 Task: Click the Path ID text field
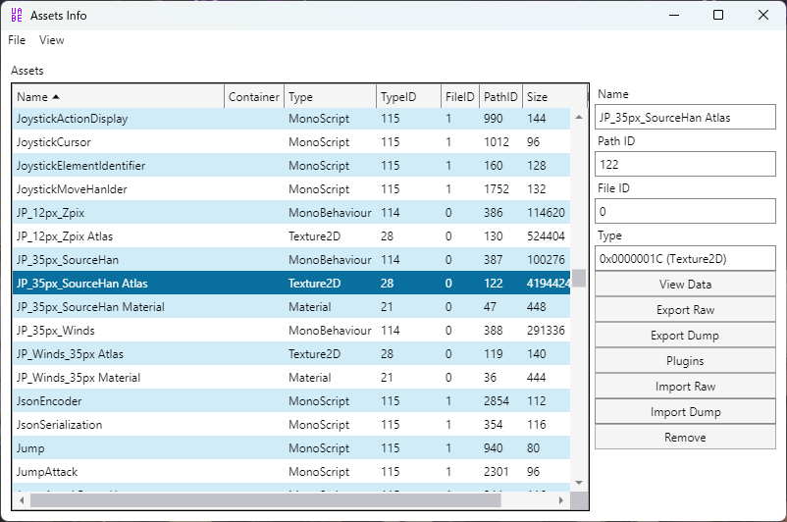pos(685,164)
